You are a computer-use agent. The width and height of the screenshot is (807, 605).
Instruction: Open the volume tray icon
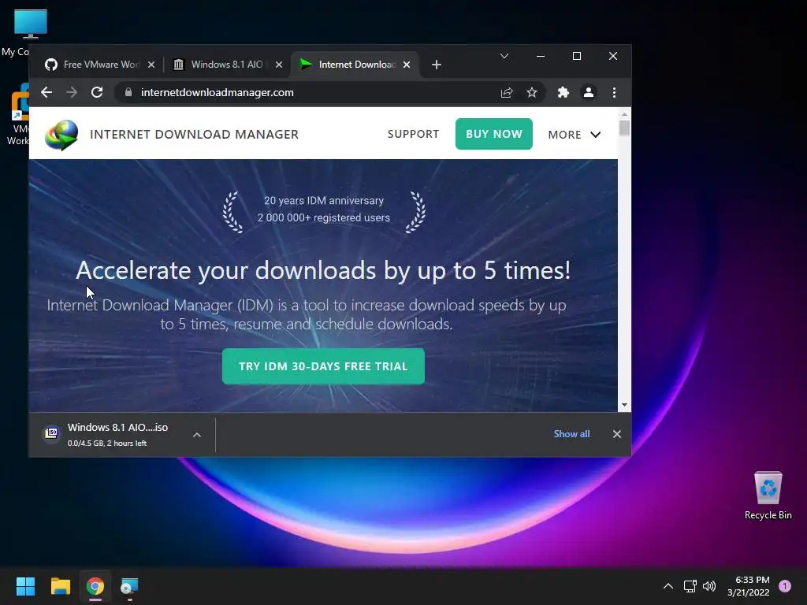(x=709, y=586)
